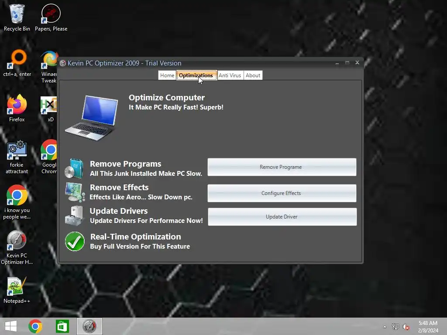Select the Kevin PC Optimizer desktop shortcut
447x335 pixels.
pos(17,248)
